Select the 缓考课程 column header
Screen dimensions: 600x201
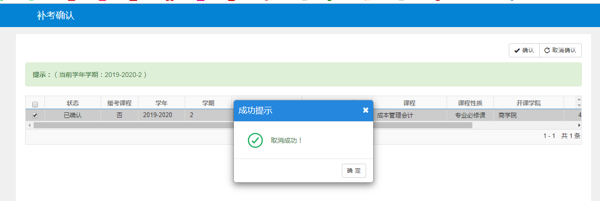[x=119, y=103]
